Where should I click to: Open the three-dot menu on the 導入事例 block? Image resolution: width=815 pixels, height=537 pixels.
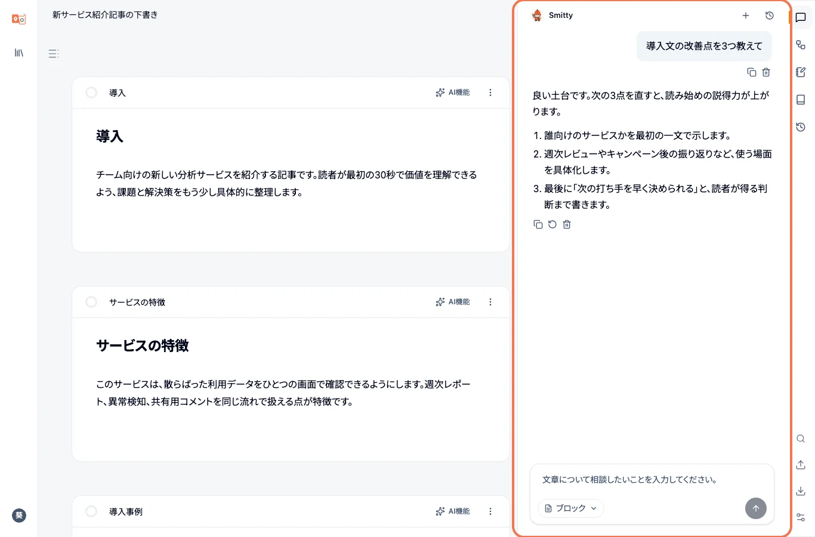[x=490, y=511]
